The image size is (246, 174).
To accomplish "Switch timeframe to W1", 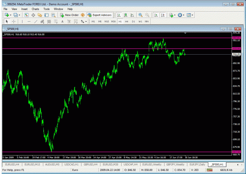I will click(x=140, y=22).
